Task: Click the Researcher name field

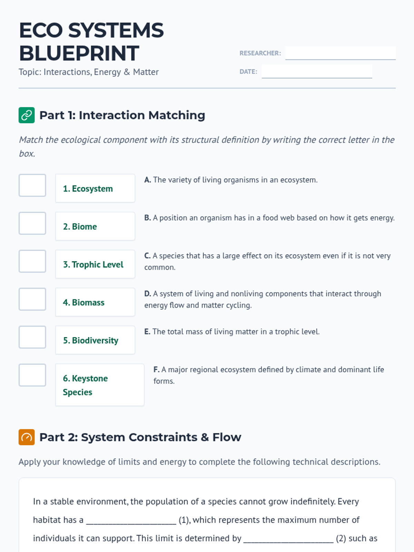Action: point(340,53)
